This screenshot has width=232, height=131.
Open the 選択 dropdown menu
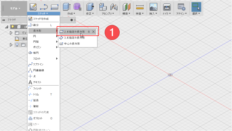[196, 13]
